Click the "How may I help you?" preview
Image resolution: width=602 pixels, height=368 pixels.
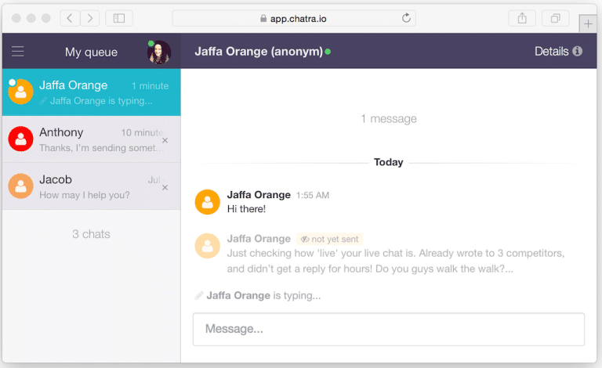click(x=85, y=195)
